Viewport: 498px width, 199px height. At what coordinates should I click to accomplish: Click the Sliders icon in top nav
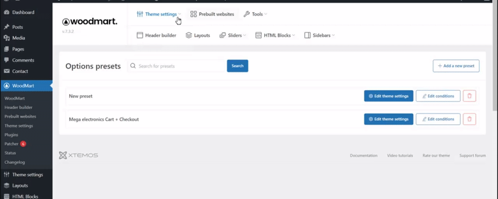pos(223,35)
